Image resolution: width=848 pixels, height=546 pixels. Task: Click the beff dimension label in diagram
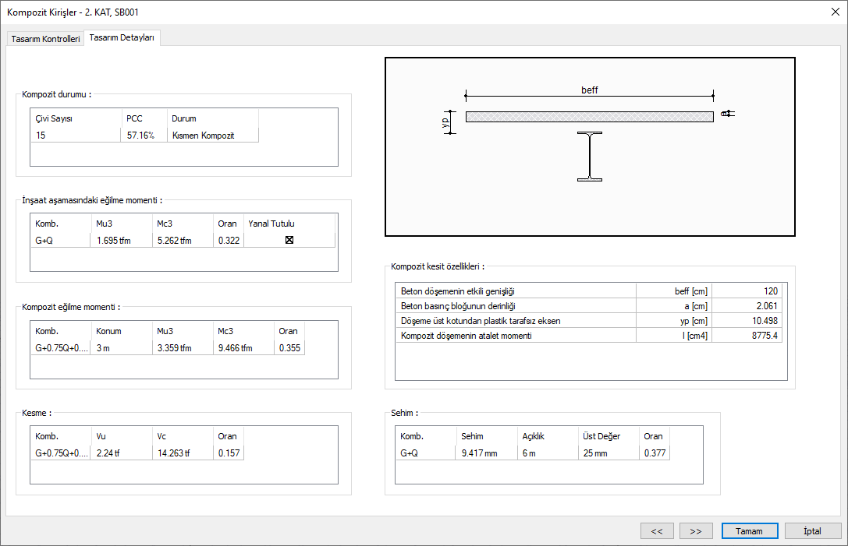(x=590, y=90)
